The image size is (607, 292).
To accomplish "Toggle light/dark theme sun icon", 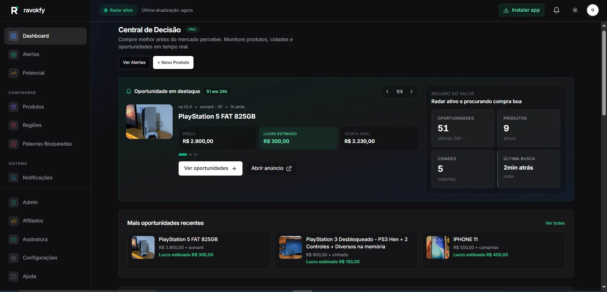I will click(575, 10).
